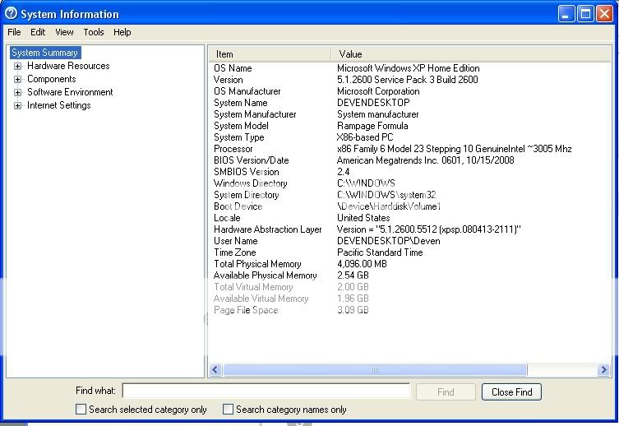Image resolution: width=619 pixels, height=426 pixels.
Task: Expand the Components tree node
Action: (17, 79)
